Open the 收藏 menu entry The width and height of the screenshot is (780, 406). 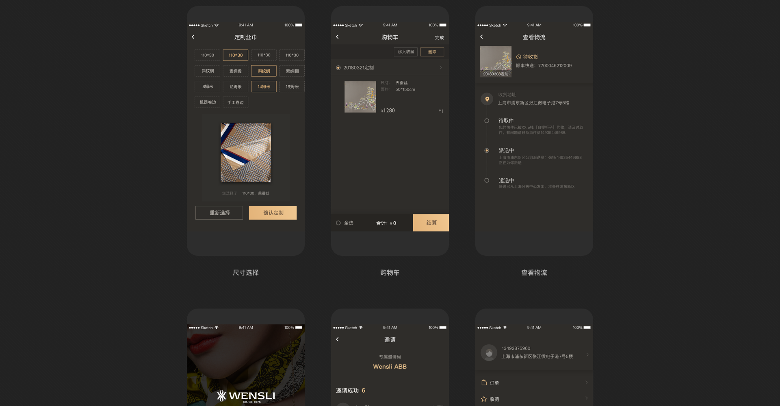pyautogui.click(x=534, y=399)
